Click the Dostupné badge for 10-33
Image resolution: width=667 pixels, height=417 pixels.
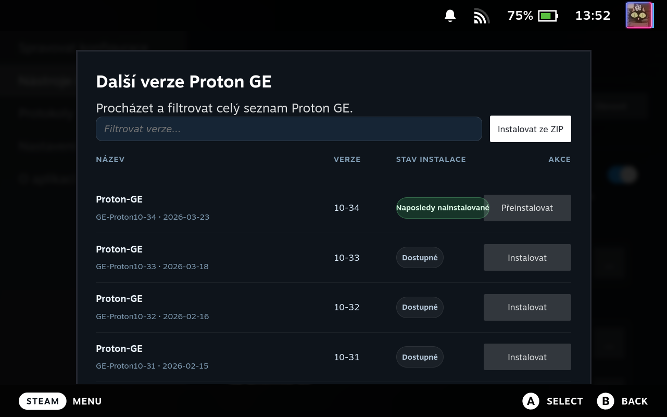pyautogui.click(x=420, y=258)
